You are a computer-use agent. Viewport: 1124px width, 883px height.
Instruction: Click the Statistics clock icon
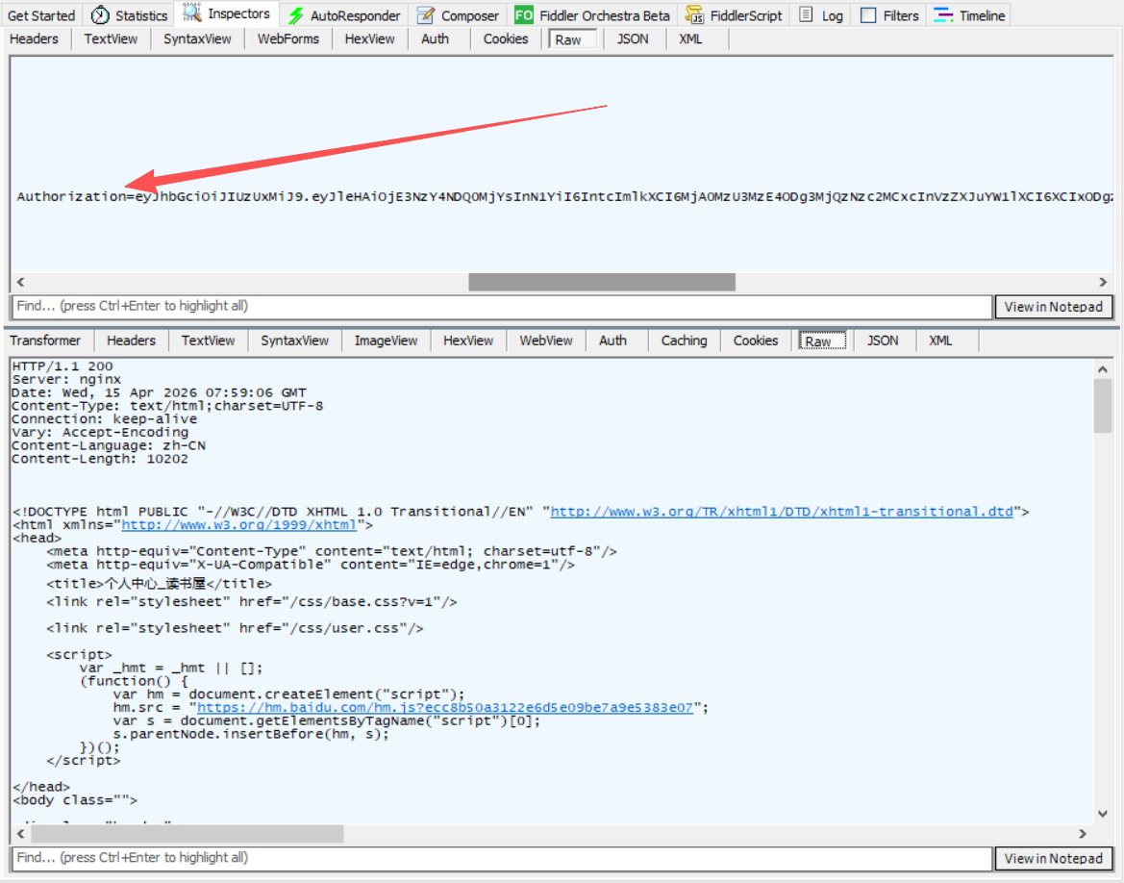[100, 15]
